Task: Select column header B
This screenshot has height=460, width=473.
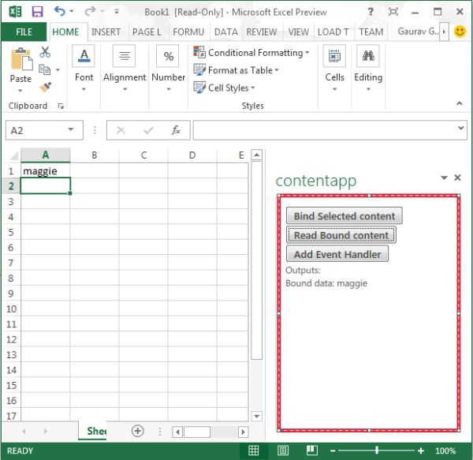Action: click(95, 155)
